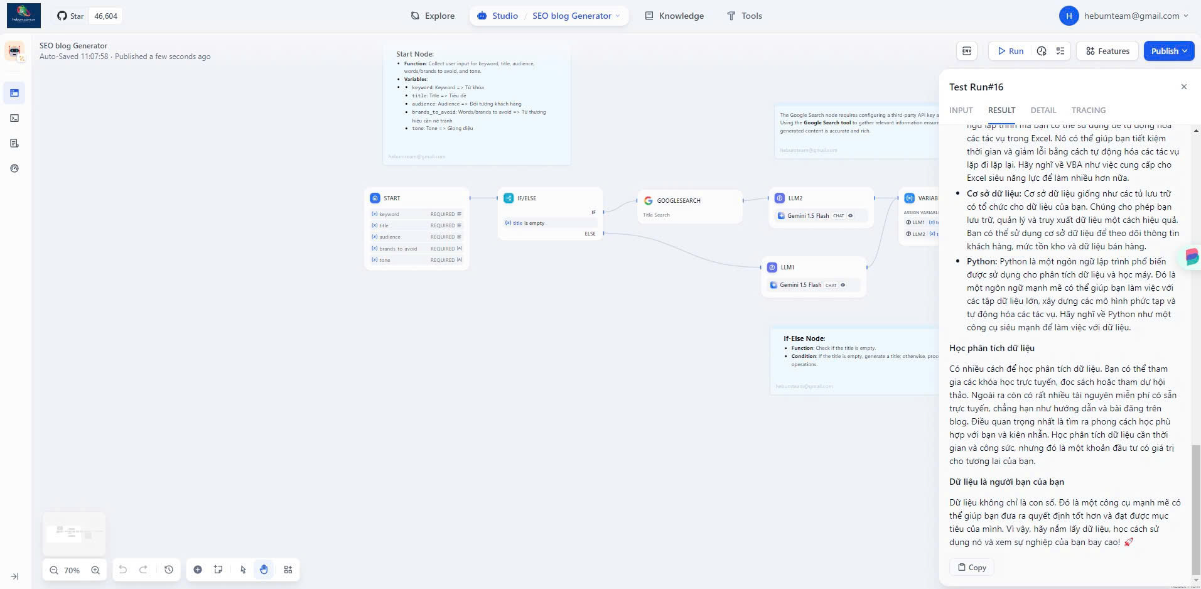Viewport: 1201px width, 589px height.
Task: Switch to the TRACING tab
Action: [1088, 110]
